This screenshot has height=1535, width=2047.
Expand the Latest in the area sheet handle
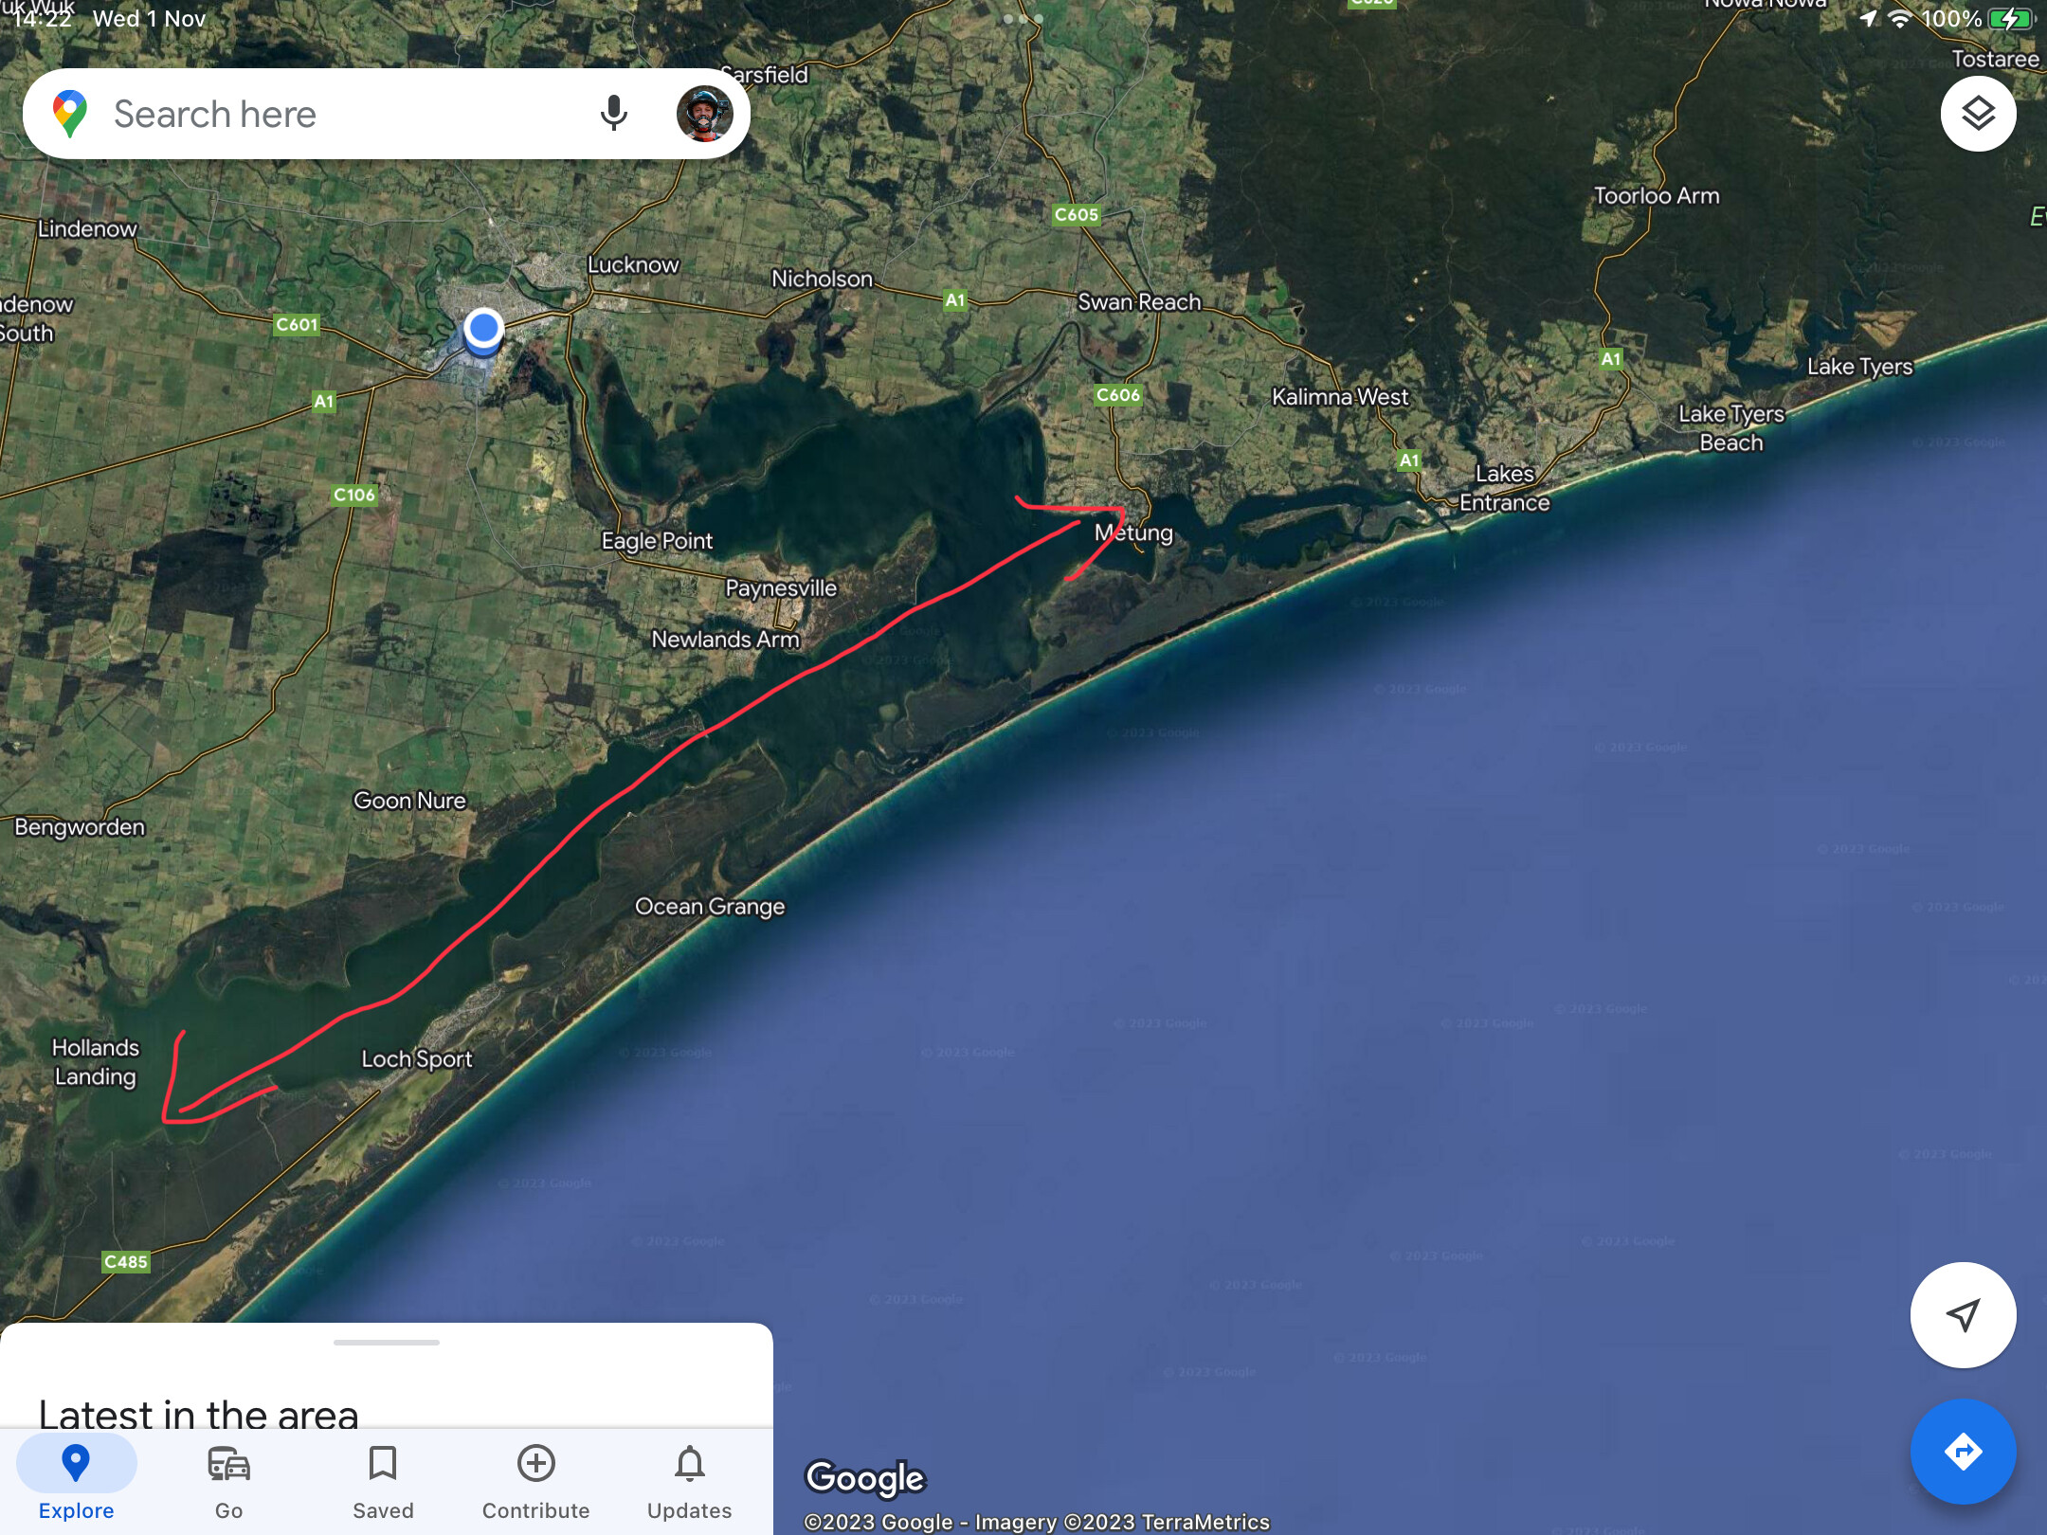tap(387, 1342)
